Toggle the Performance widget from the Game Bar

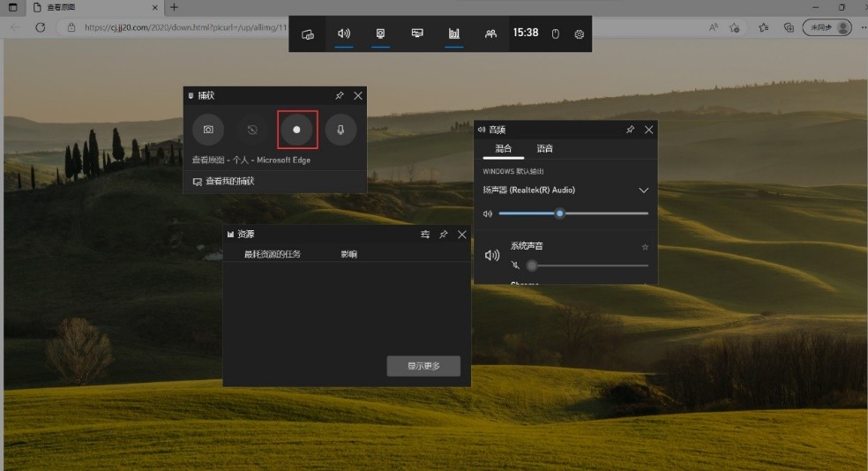click(x=417, y=34)
